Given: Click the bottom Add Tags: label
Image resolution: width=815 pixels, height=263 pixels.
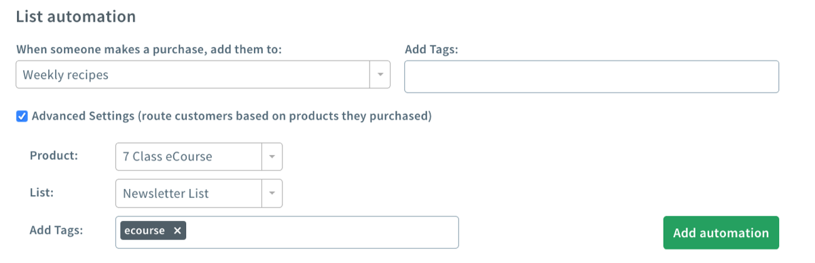Looking at the screenshot, I should (56, 230).
